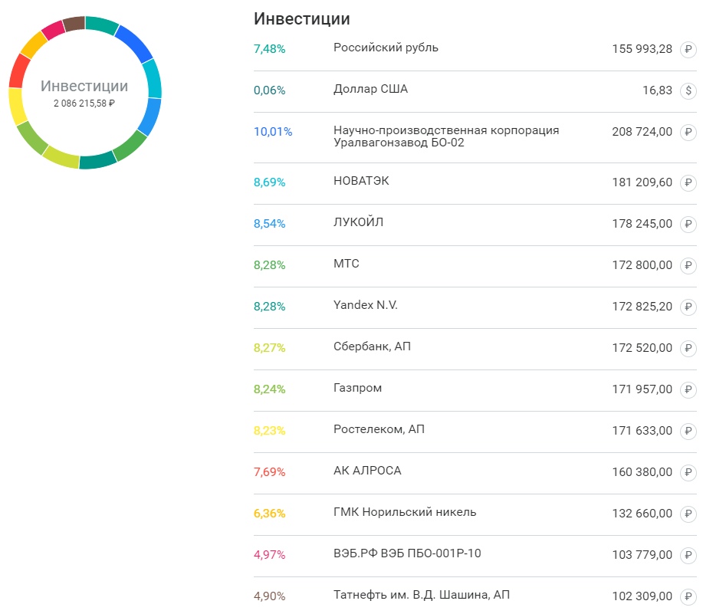Click the dollar icon in the Доллар США row
This screenshot has width=703, height=614.
[688, 90]
